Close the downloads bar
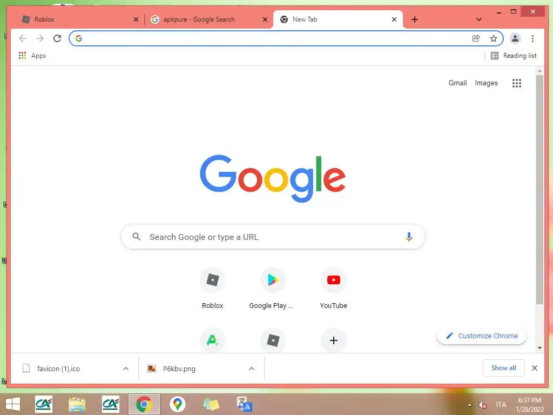Viewport: 553px width, 415px height. tap(535, 368)
